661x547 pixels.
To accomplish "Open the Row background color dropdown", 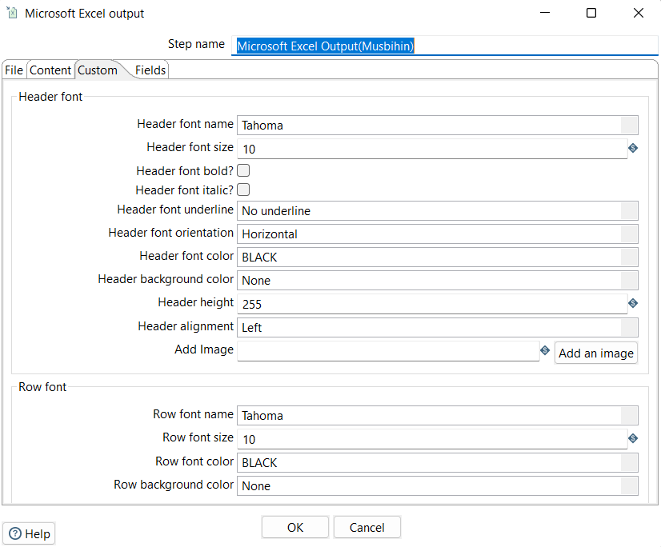I will pyautogui.click(x=438, y=486).
